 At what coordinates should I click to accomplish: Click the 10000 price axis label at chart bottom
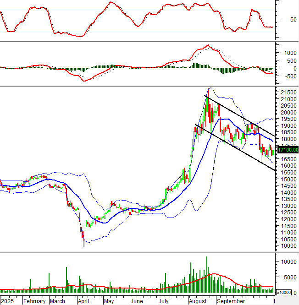coord(289,246)
